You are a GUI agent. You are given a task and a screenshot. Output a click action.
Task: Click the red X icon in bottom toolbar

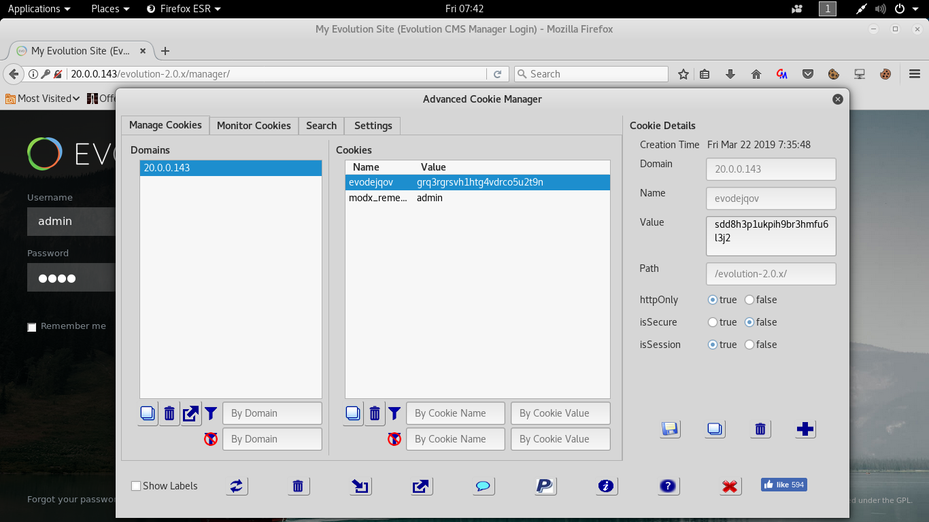tap(730, 486)
